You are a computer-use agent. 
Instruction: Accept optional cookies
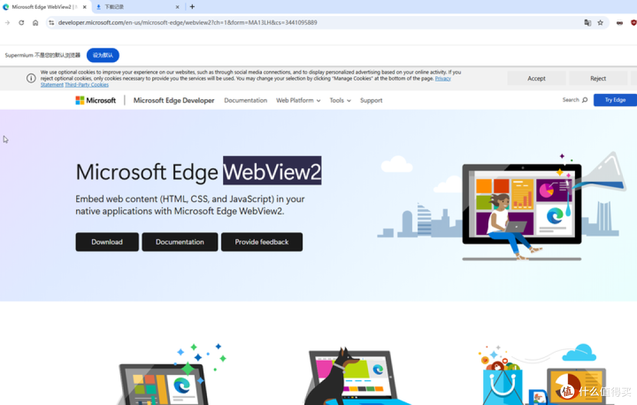point(536,79)
